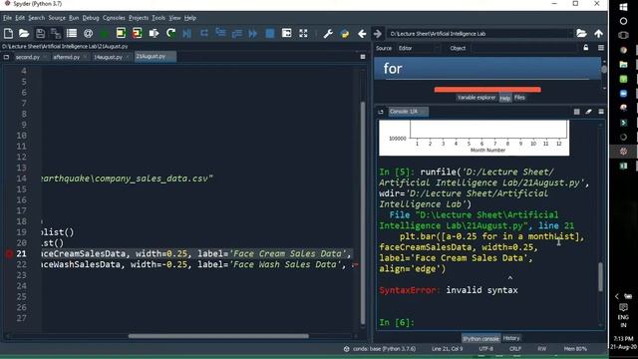Open the Source dropdown showing Editor
Screen dimensions: 638x359
click(x=419, y=48)
